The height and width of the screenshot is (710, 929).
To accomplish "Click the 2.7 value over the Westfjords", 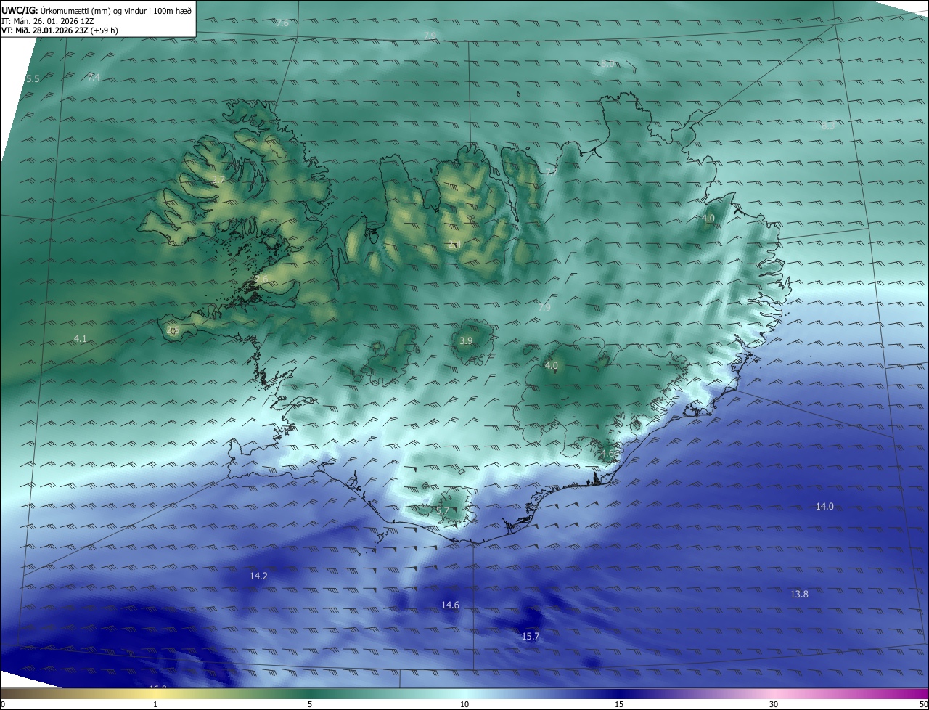I will coord(218,179).
